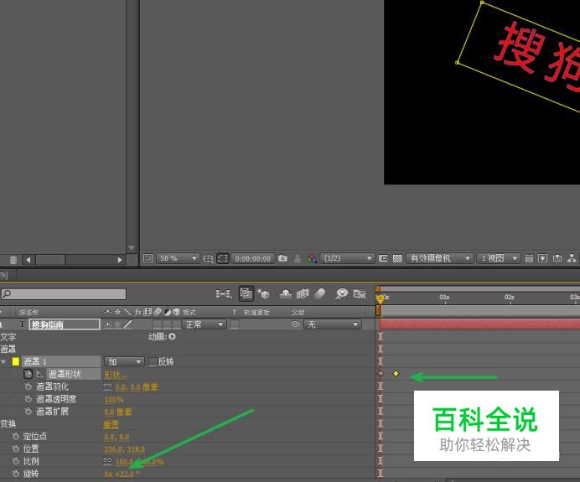Viewport: 580px width, 482px height.
Task: Open the graph editor icon
Action: coord(360,294)
